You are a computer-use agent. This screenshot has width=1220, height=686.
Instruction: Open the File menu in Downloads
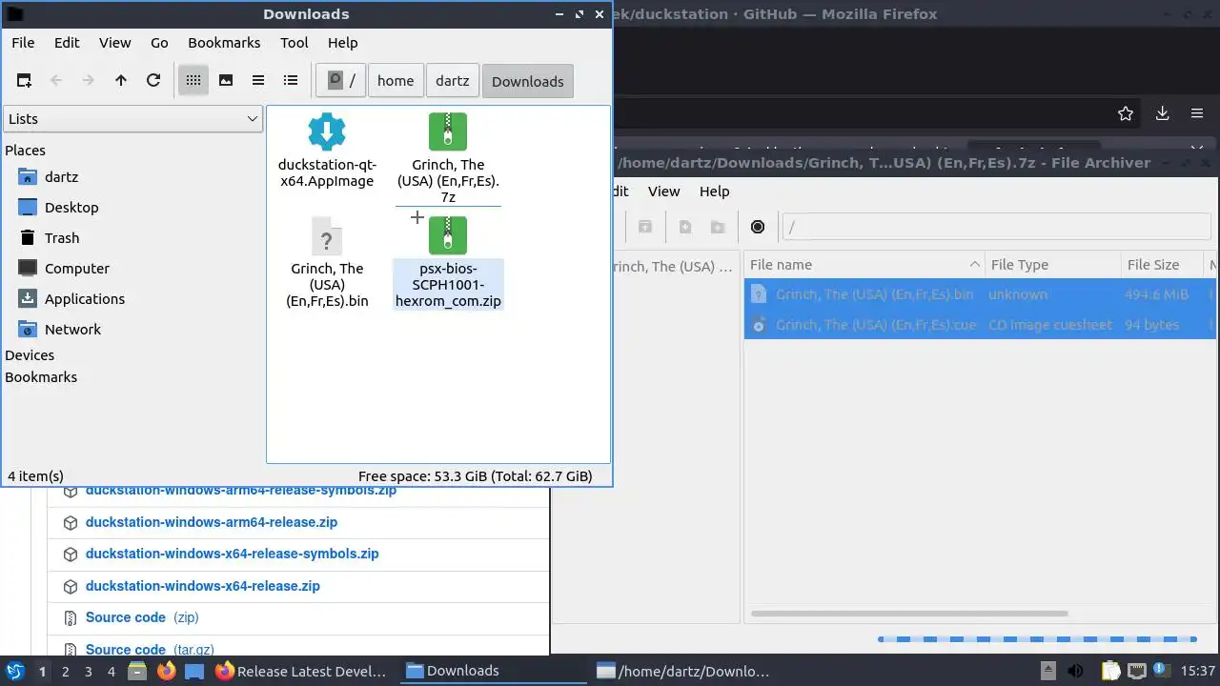pos(23,43)
